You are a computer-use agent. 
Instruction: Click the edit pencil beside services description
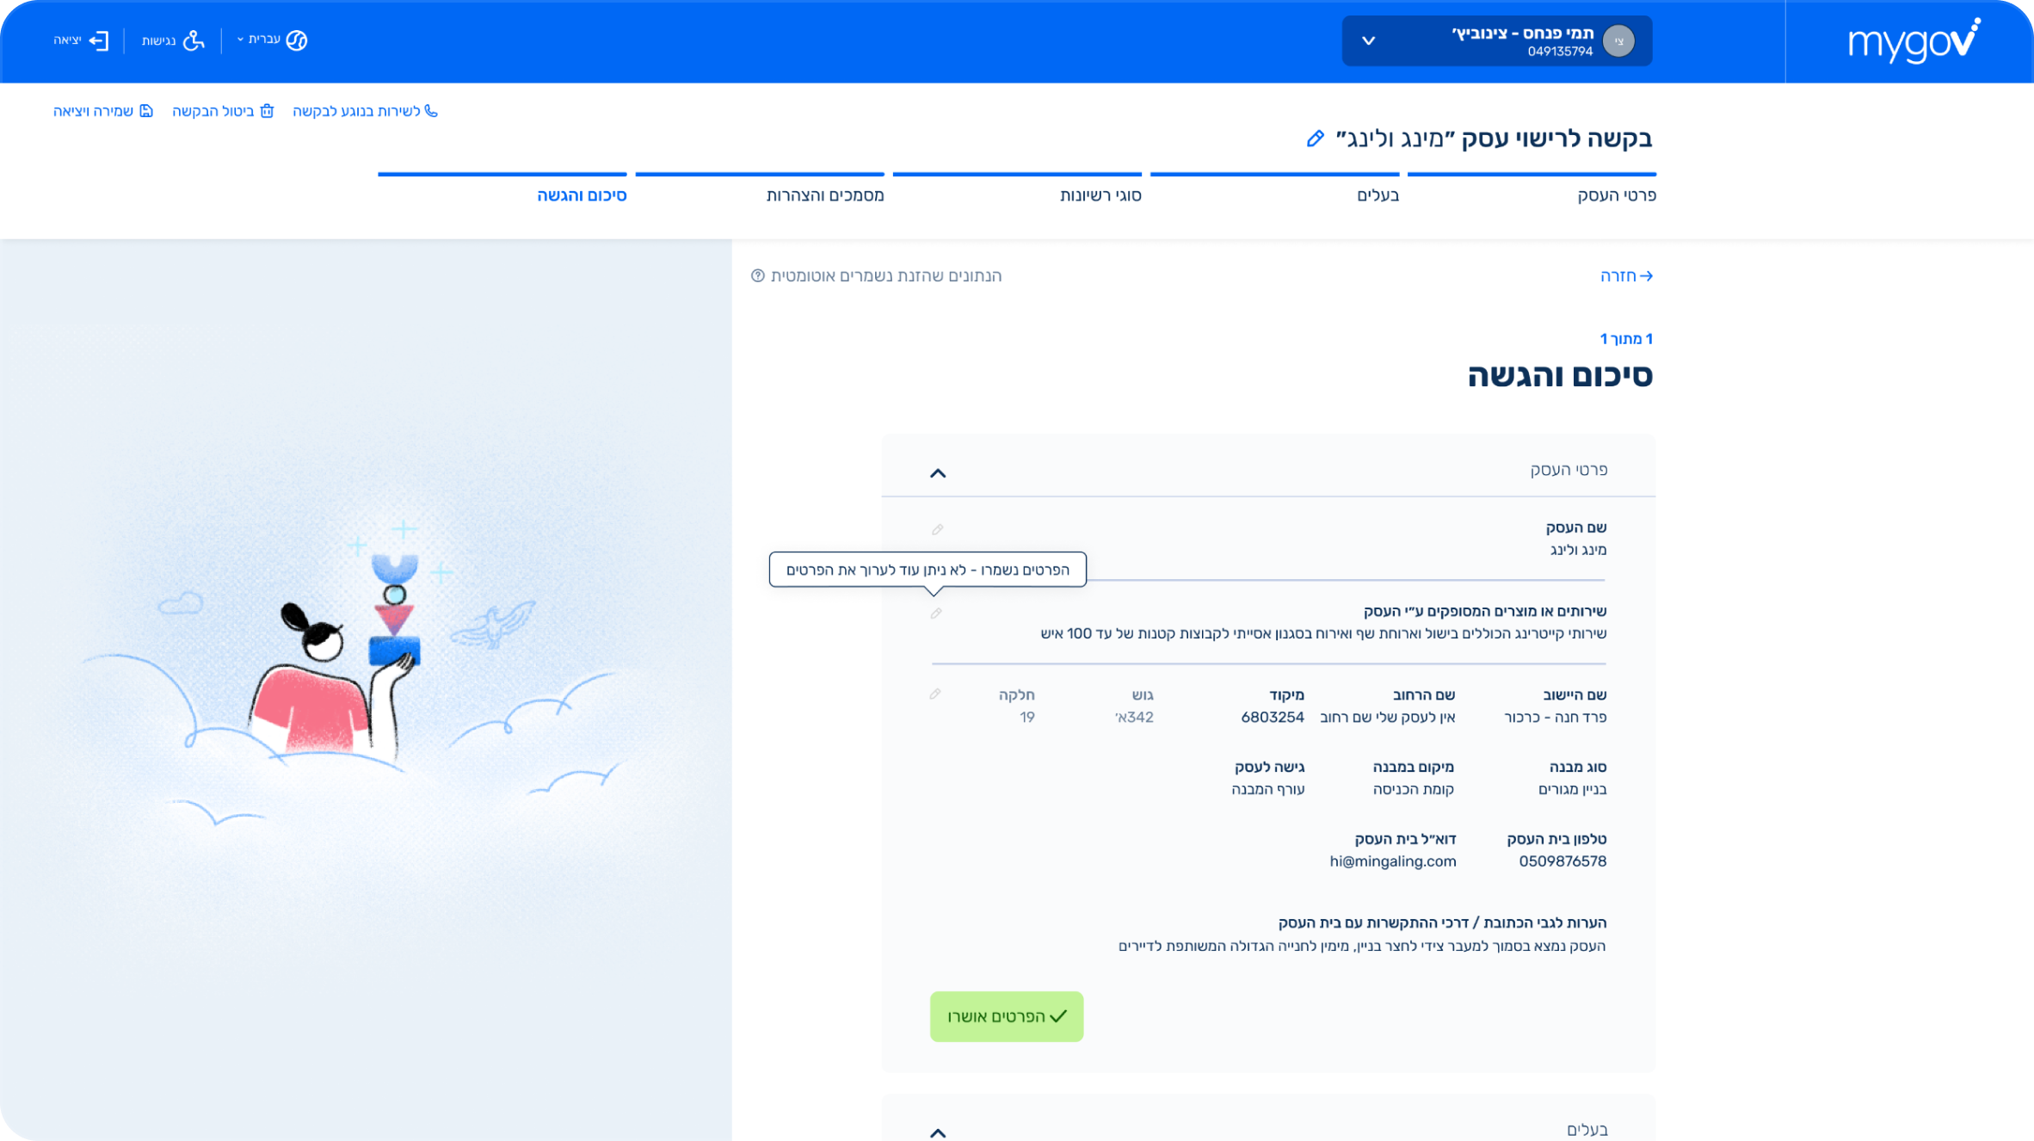coord(936,614)
